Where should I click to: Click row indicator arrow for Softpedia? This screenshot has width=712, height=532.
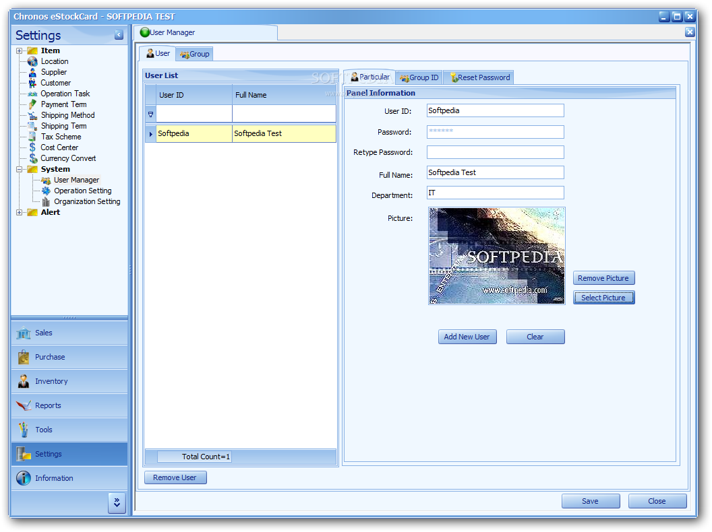(151, 134)
